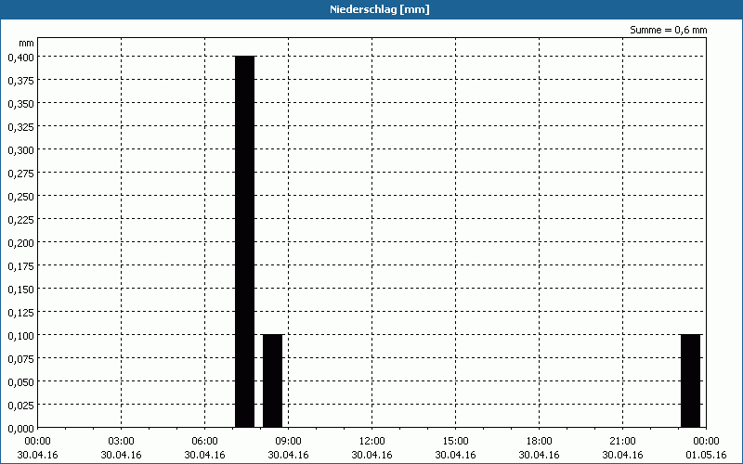The width and height of the screenshot is (743, 464).
Task: Select y-axis value 0,075
Action: (x=20, y=359)
